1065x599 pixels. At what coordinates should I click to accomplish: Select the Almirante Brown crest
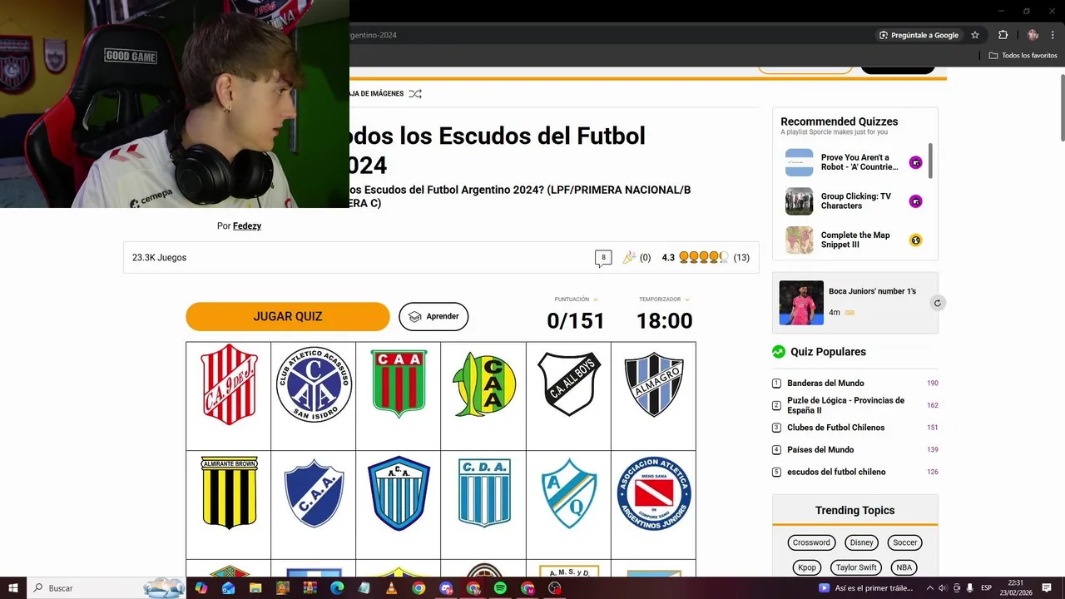[x=229, y=493]
